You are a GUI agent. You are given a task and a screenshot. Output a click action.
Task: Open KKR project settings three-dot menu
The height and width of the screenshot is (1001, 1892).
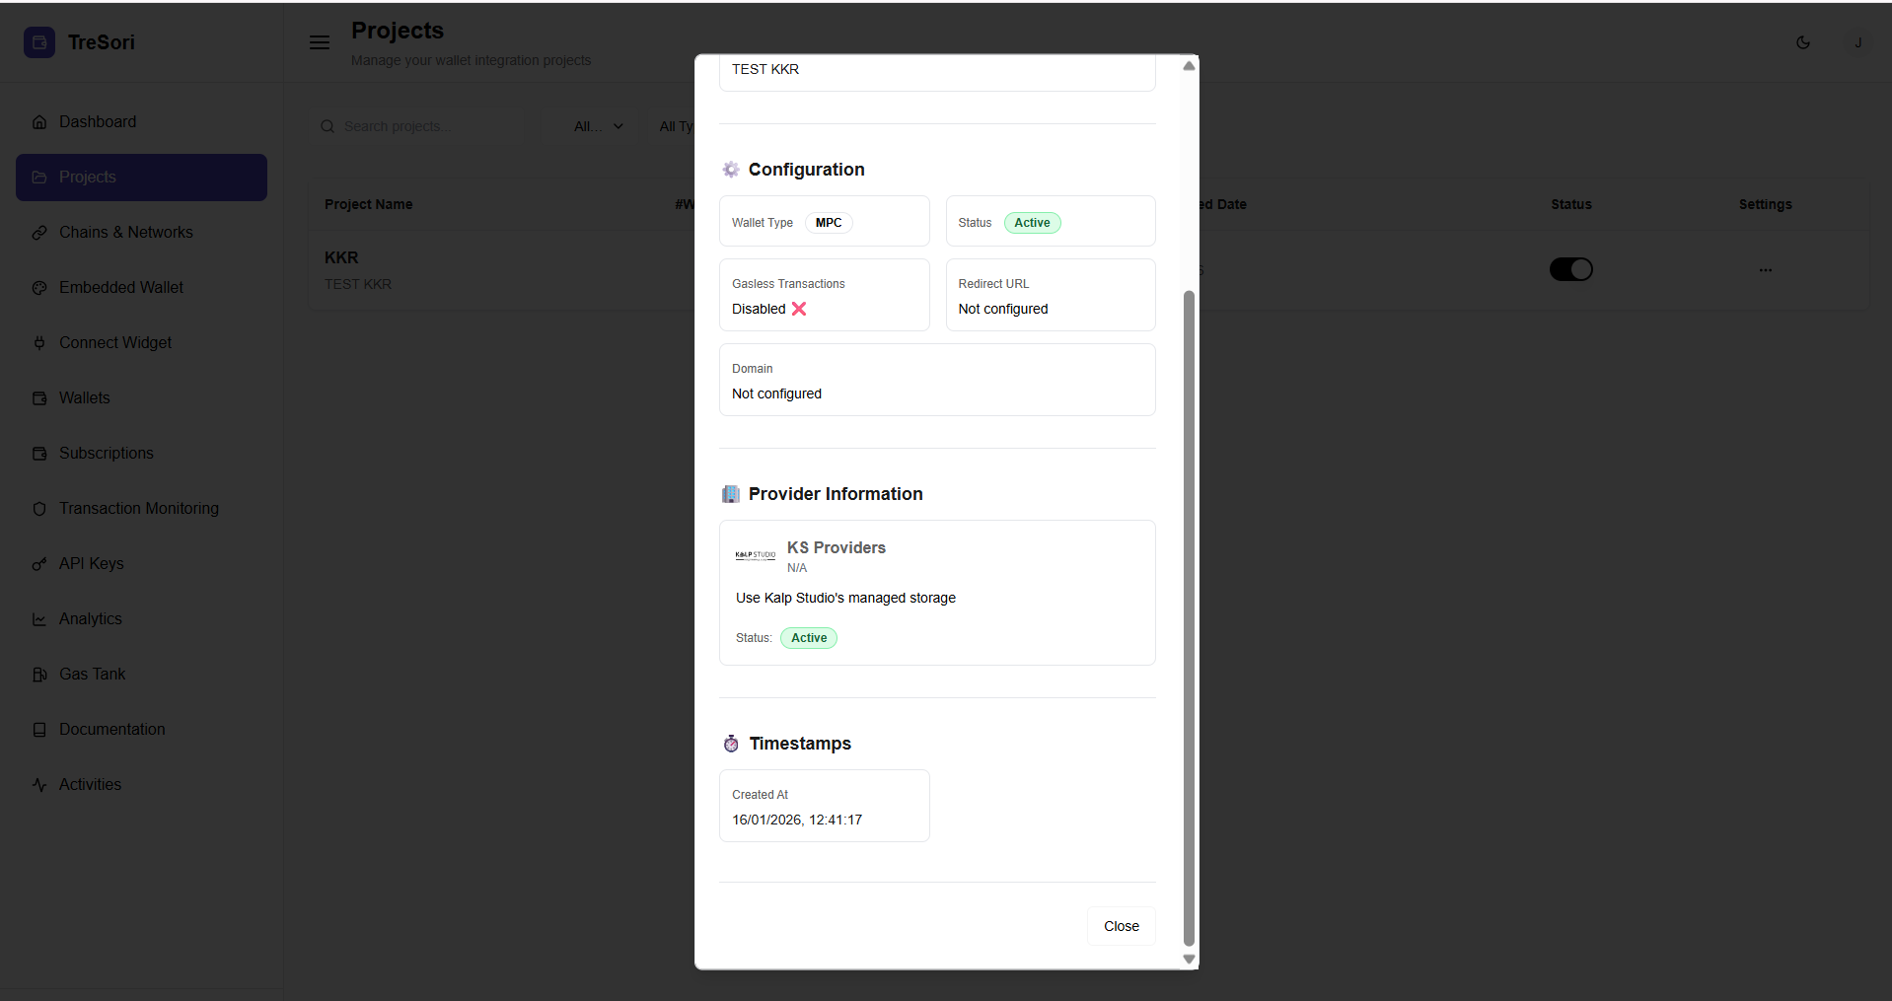point(1765,269)
